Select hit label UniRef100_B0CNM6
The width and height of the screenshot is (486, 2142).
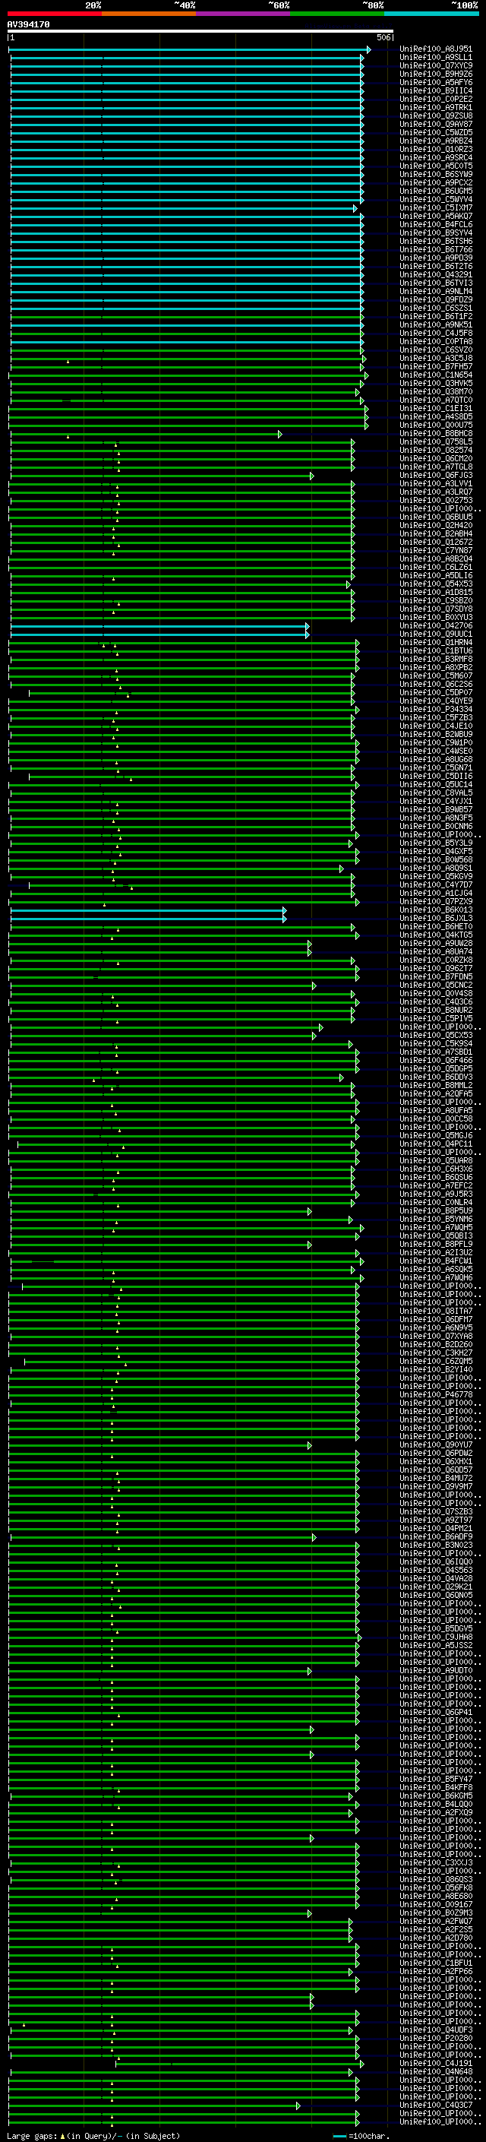[436, 827]
